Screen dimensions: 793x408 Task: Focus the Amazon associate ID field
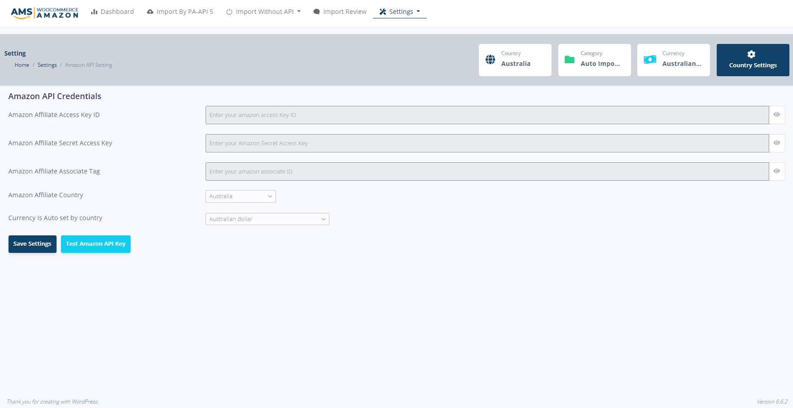click(x=487, y=171)
